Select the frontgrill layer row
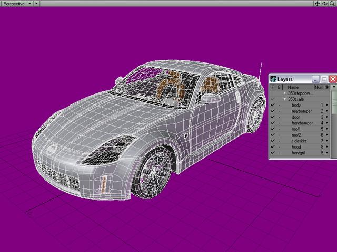 point(300,153)
